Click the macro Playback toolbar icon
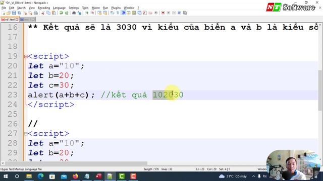The image size is (323, 181). click(174, 13)
